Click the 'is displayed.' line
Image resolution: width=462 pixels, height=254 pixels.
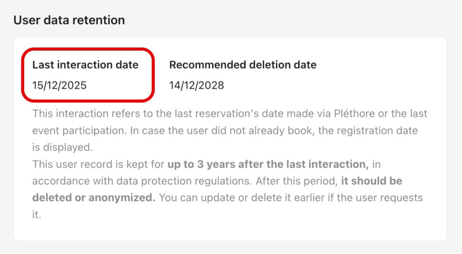(x=62, y=148)
